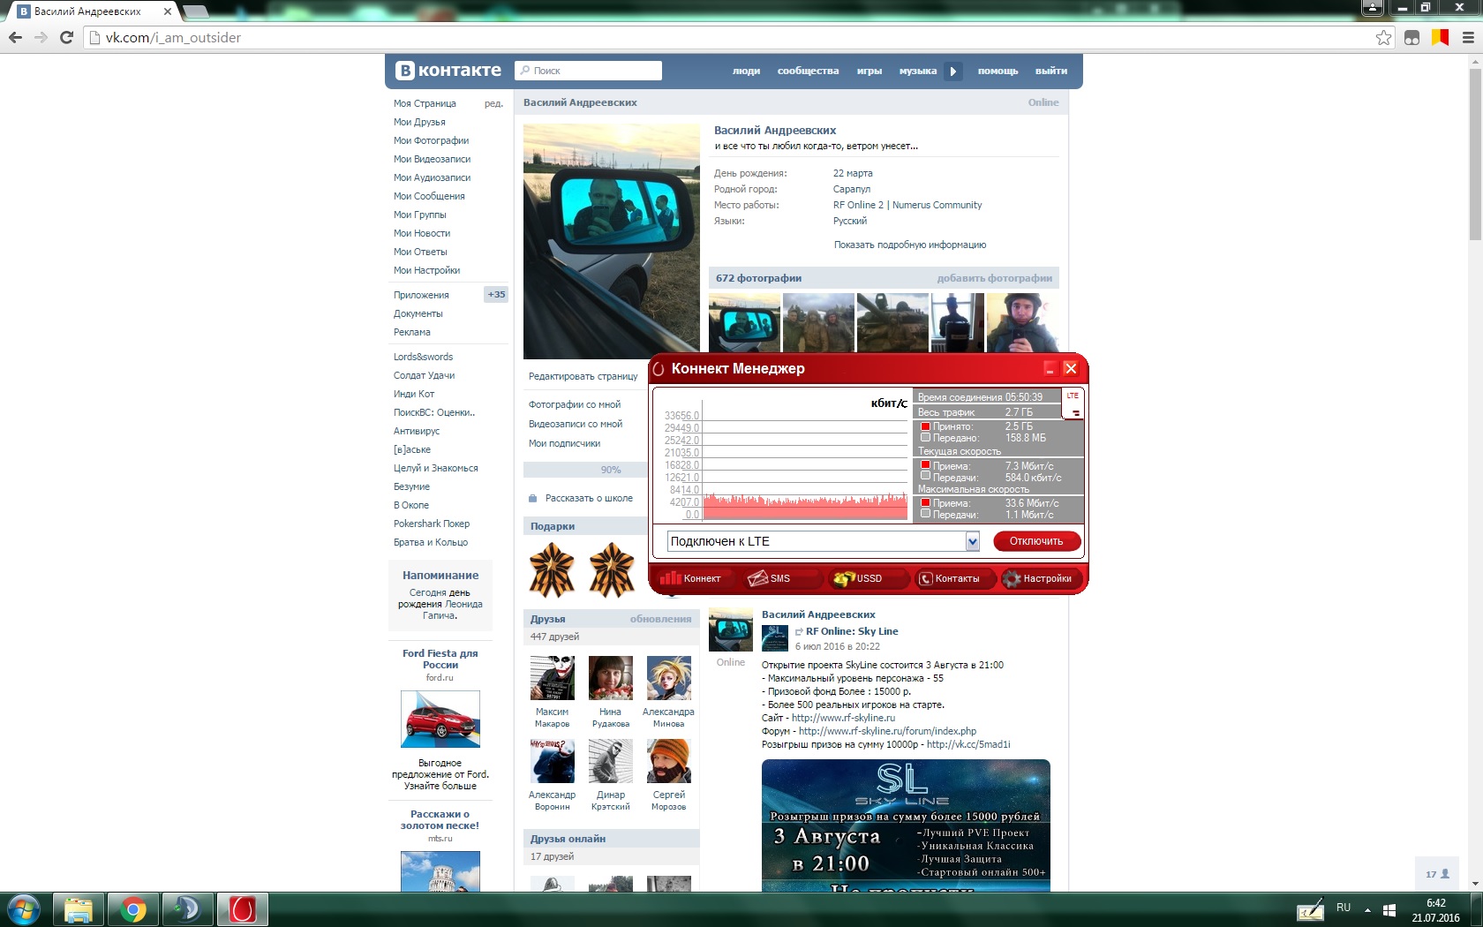Viewport: 1483px width, 927px height.
Task: Click Показать подробную информацию link
Action: [x=910, y=245]
